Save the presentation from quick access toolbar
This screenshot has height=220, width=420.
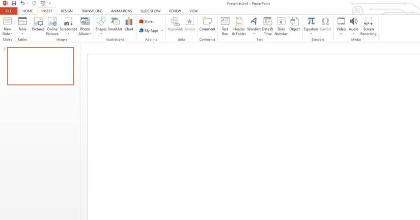click(x=14, y=3)
